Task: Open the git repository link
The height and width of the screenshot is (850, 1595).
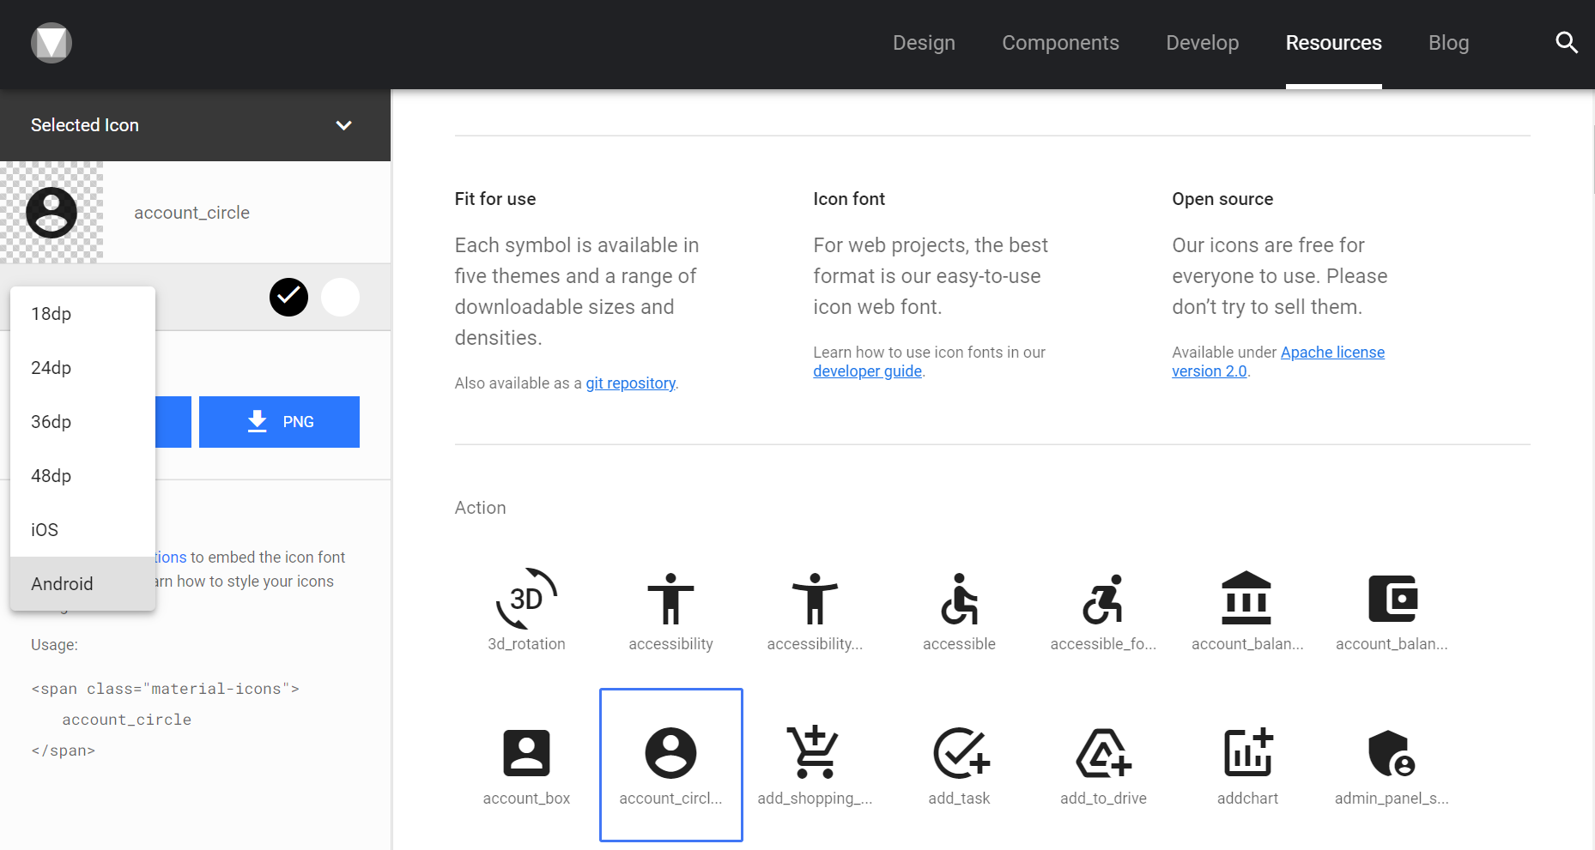Action: tap(631, 383)
